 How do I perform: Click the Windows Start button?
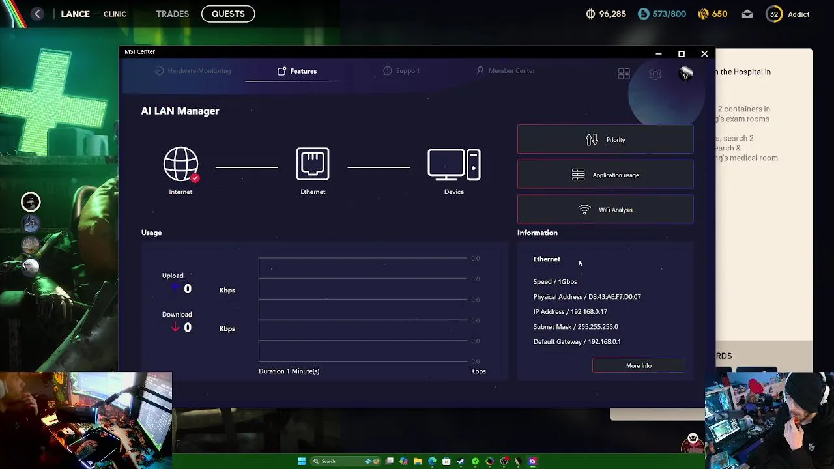tap(302, 461)
